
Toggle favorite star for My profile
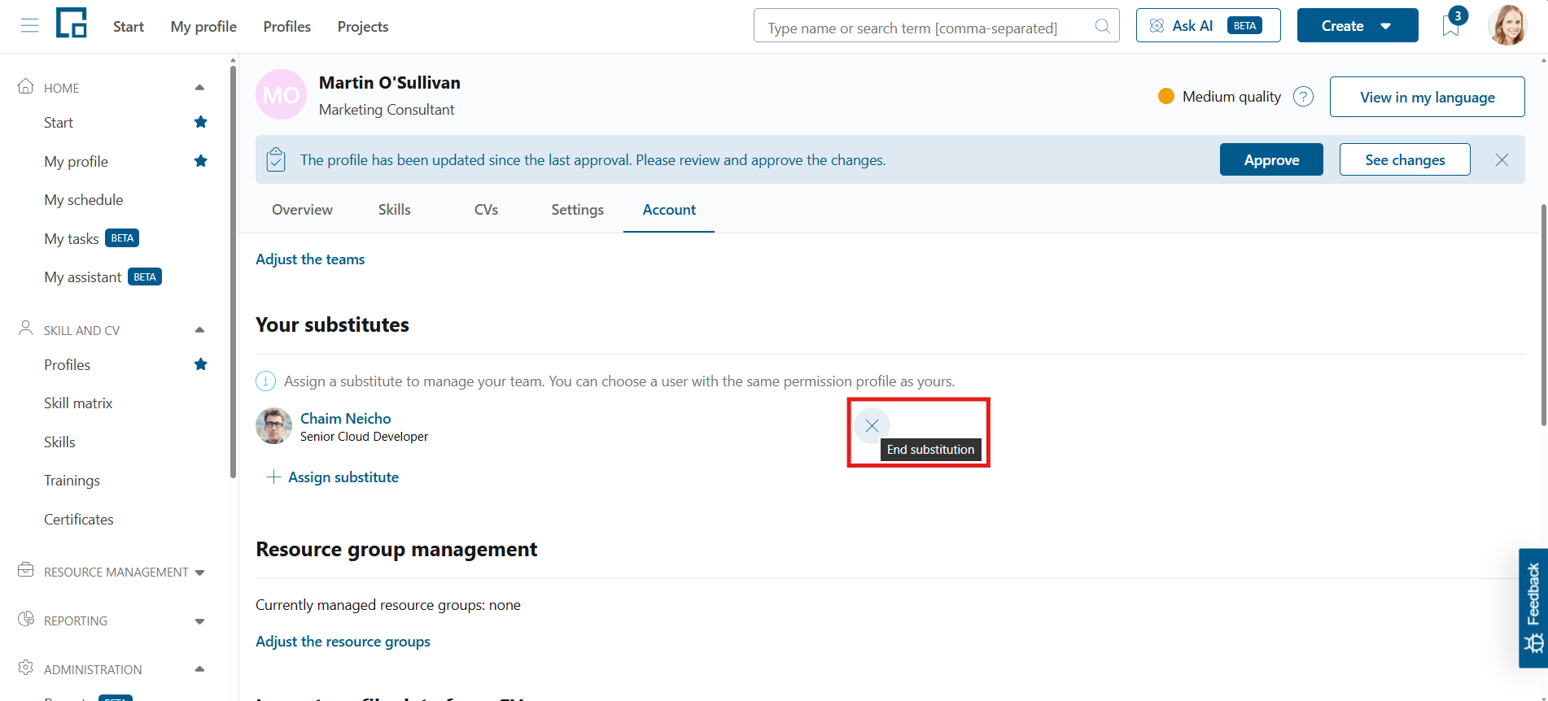point(201,161)
